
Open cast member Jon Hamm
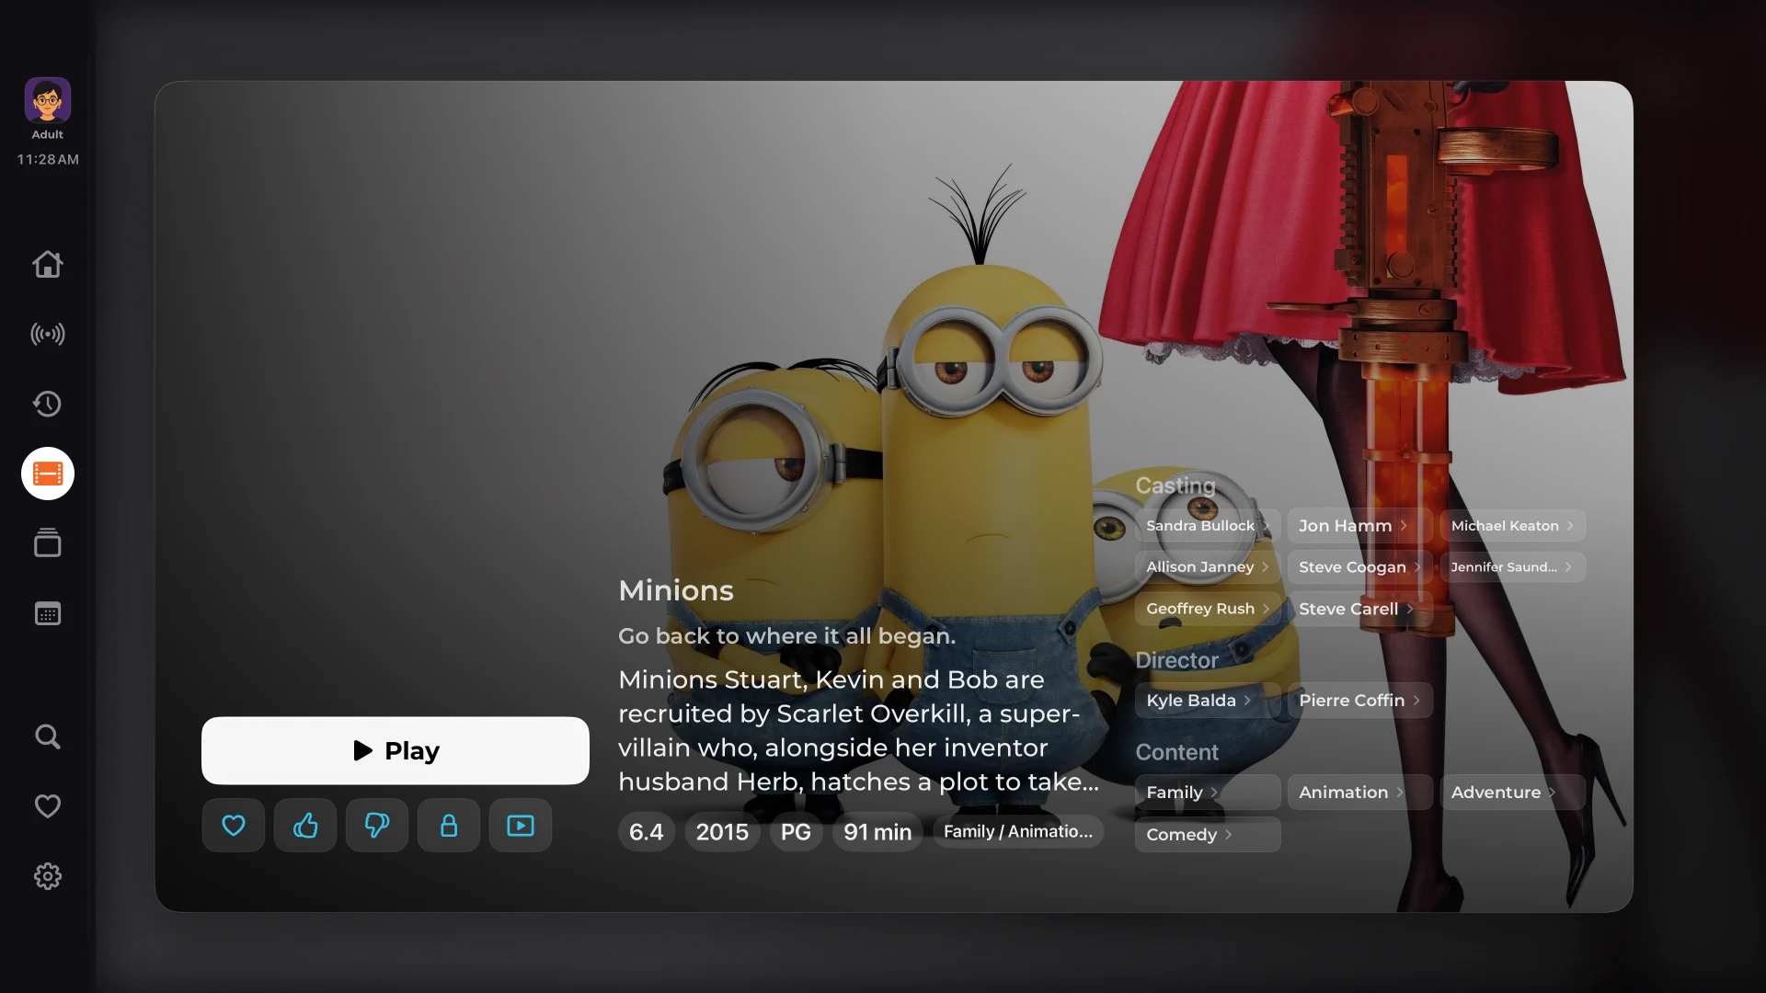click(1360, 526)
